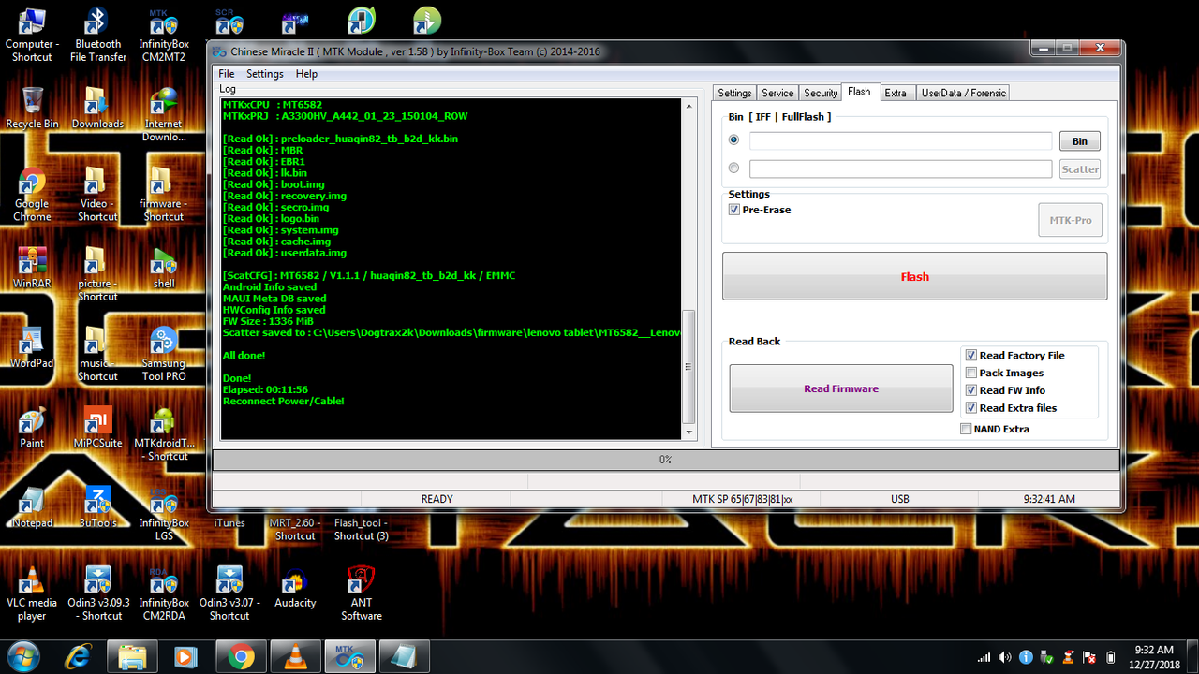
Task: Switch to the Security tab
Action: tap(820, 93)
